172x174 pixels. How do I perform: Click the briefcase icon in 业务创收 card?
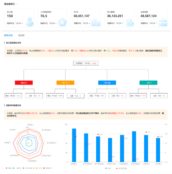click(x=163, y=22)
